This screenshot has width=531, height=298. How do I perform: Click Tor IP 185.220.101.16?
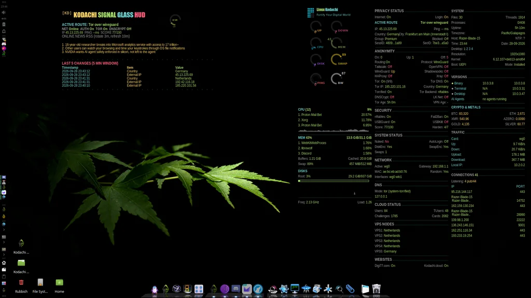pyautogui.click(x=390, y=86)
